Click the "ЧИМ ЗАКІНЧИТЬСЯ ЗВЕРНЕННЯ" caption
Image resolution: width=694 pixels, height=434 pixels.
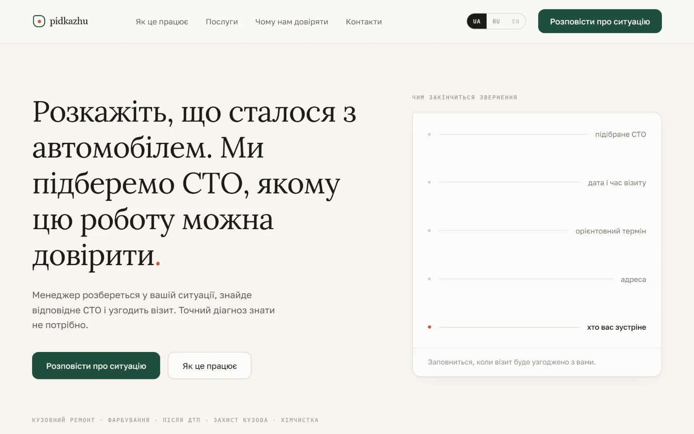click(465, 98)
